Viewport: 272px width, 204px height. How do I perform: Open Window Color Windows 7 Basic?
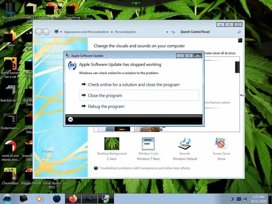[x=148, y=149]
